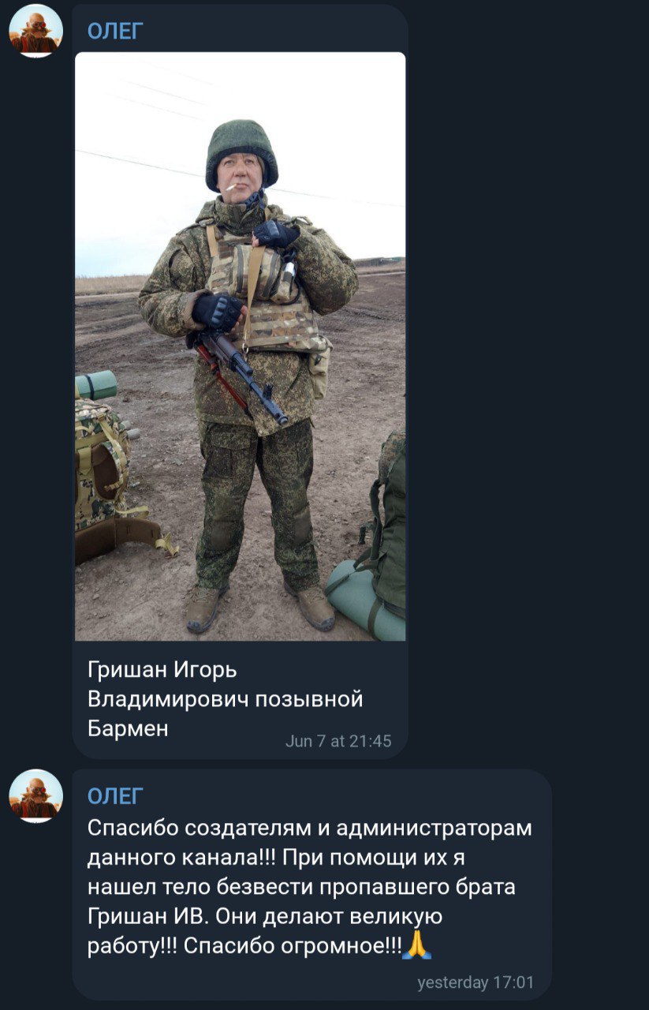Click the rolled green mat in the photo corner
649x1010 pixels.
pyautogui.click(x=366, y=598)
